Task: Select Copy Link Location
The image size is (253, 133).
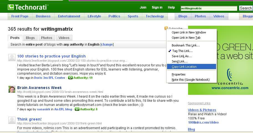Action: pyautogui.click(x=191, y=67)
